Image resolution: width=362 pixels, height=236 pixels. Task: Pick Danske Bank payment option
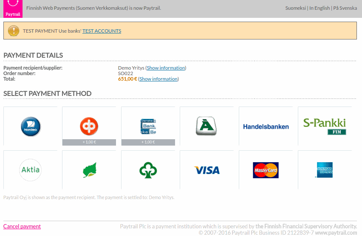click(148, 126)
